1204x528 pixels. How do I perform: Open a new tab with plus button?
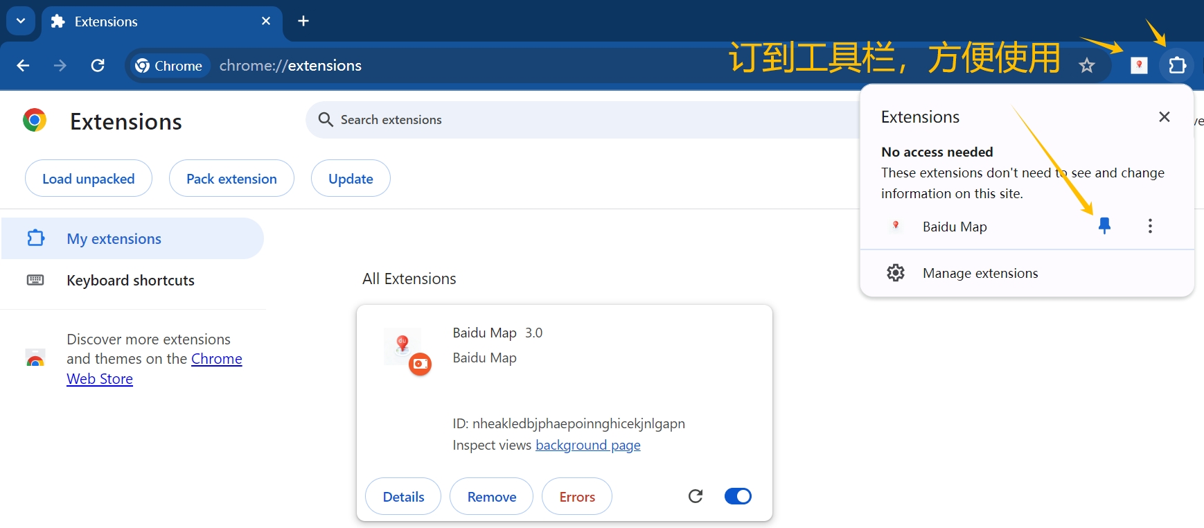[x=303, y=21]
